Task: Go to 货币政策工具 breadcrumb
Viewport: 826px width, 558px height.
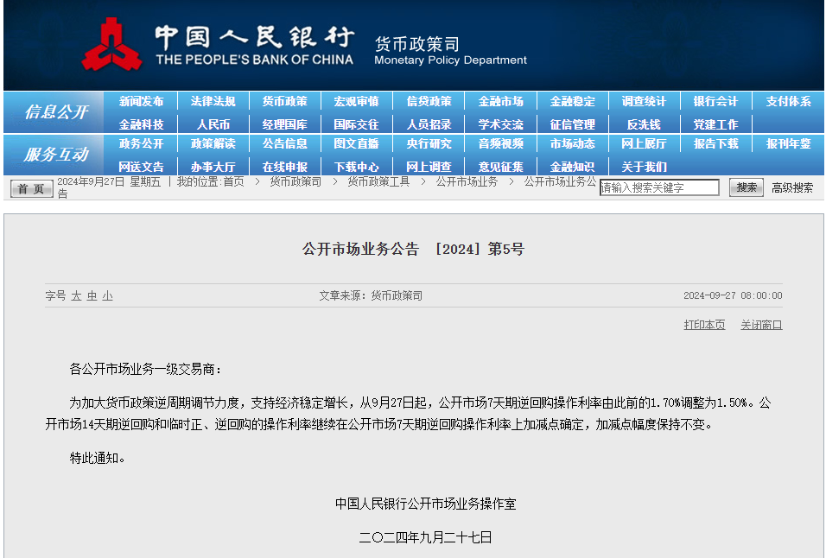Action: [x=378, y=181]
